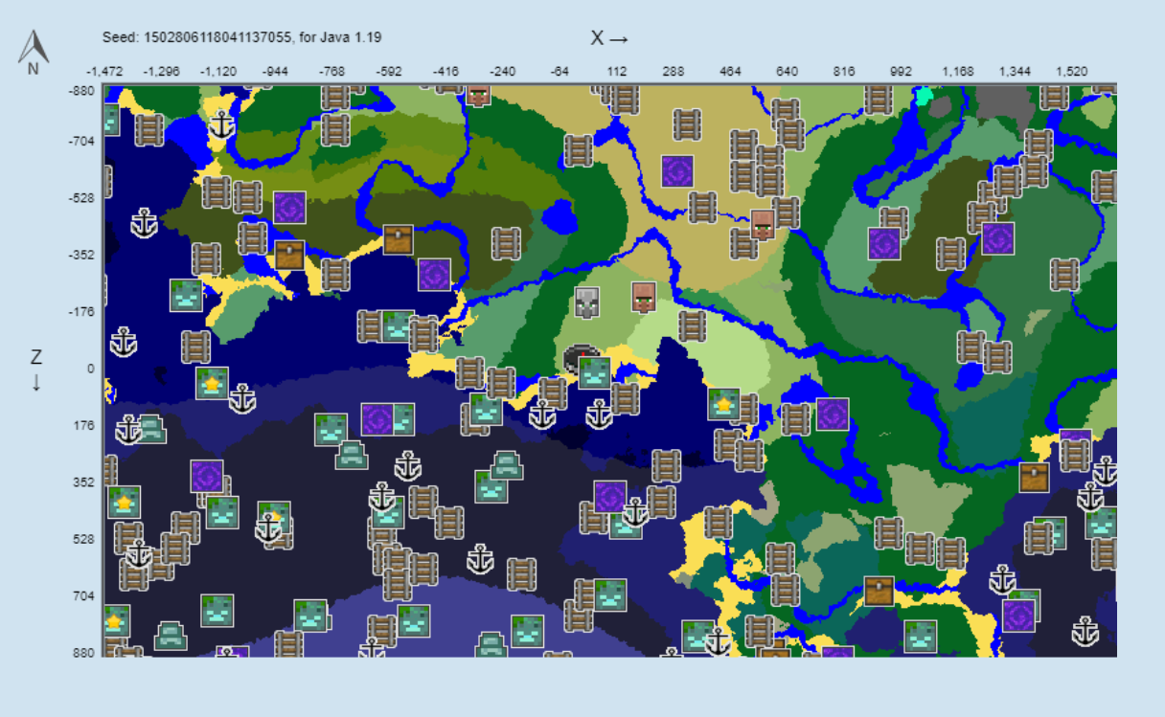This screenshot has width=1165, height=717.
Task: Click the dark blue ocean area on the map
Action: tap(287, 345)
